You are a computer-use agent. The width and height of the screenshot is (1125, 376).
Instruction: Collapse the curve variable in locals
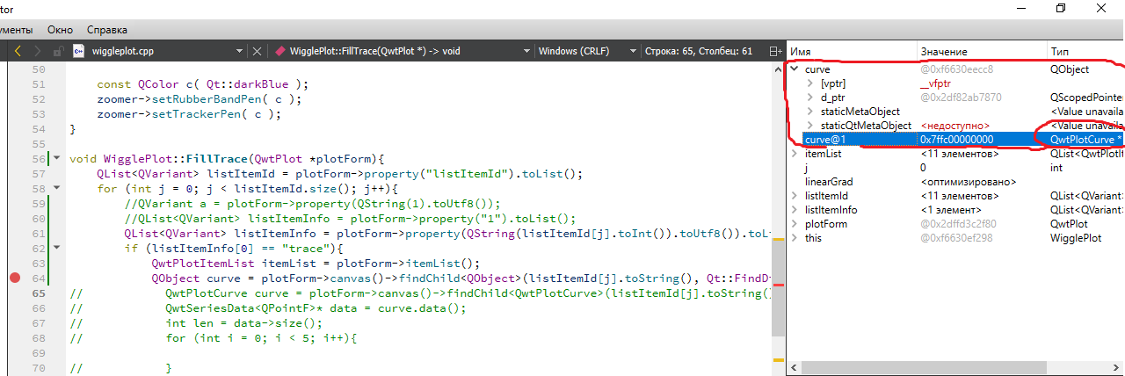click(x=795, y=69)
